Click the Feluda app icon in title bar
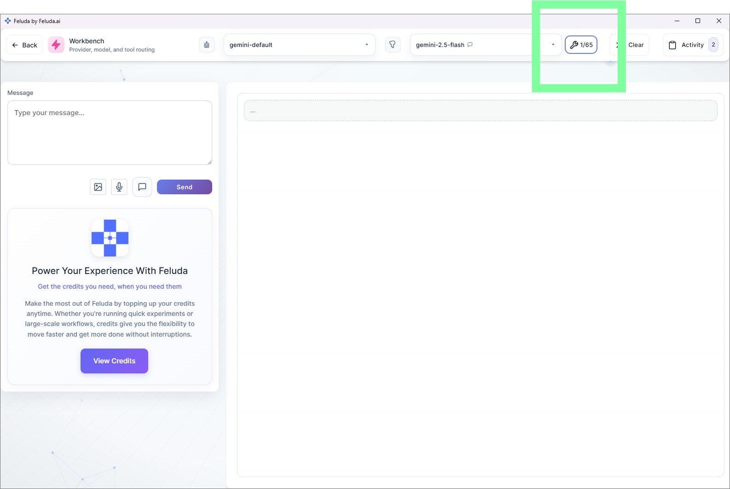730x489 pixels. pyautogui.click(x=8, y=21)
